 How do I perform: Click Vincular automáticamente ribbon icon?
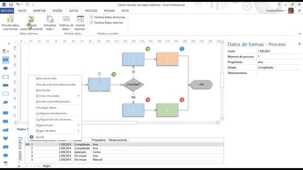[31, 19]
